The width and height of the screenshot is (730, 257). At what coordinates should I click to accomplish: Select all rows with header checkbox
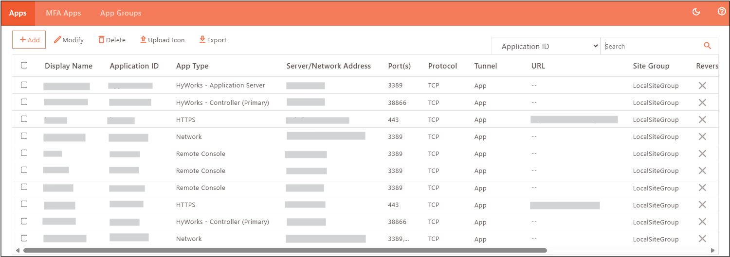[x=24, y=66]
